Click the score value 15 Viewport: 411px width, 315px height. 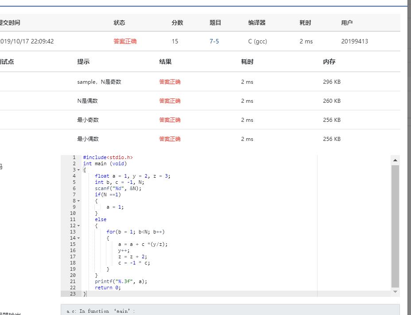pos(175,41)
